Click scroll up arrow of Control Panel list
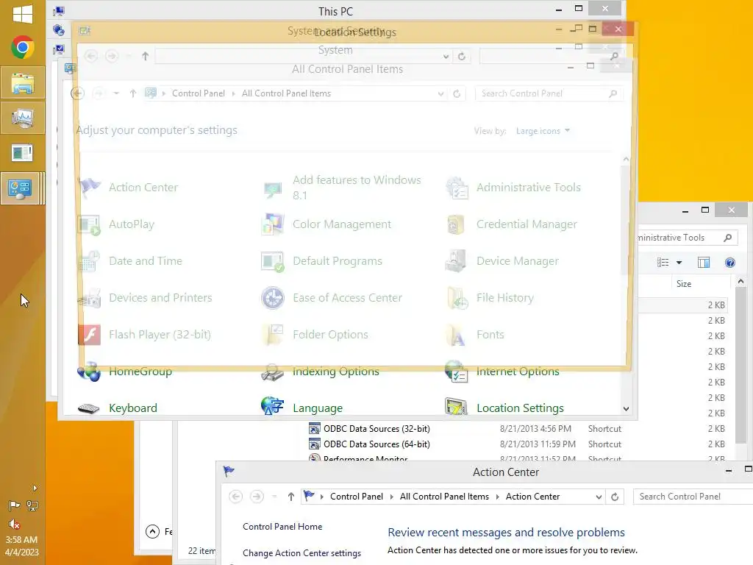Viewport: 753px width, 565px height. (627, 159)
